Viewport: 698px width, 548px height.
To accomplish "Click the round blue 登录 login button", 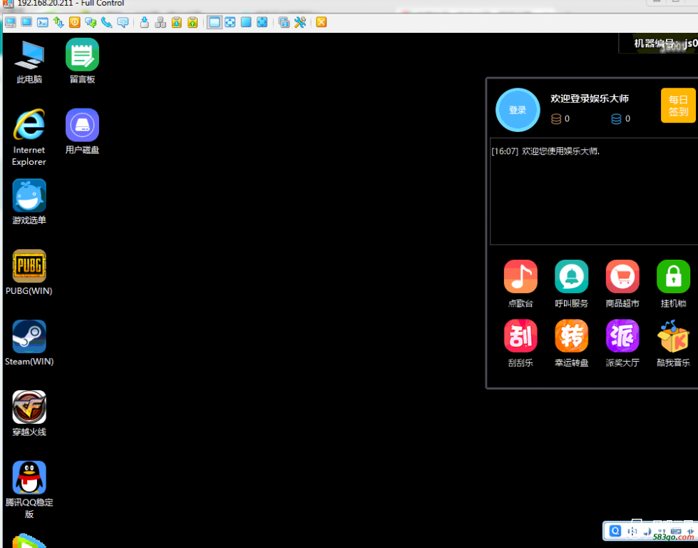I will point(518,110).
